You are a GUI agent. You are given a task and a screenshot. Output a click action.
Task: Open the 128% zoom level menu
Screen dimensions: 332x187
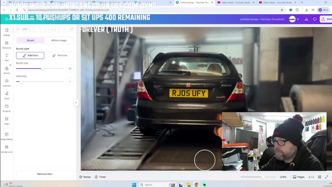[283, 177]
